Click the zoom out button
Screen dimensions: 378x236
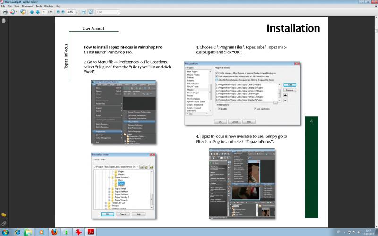point(58,12)
